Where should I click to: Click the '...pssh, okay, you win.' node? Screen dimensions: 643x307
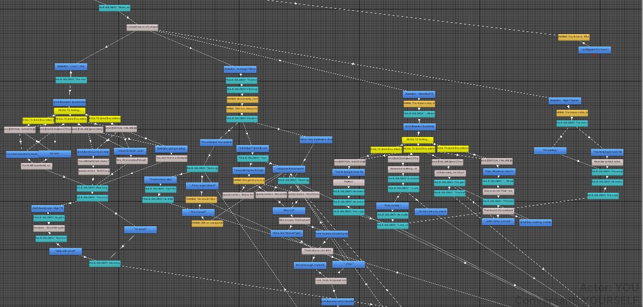point(498,222)
